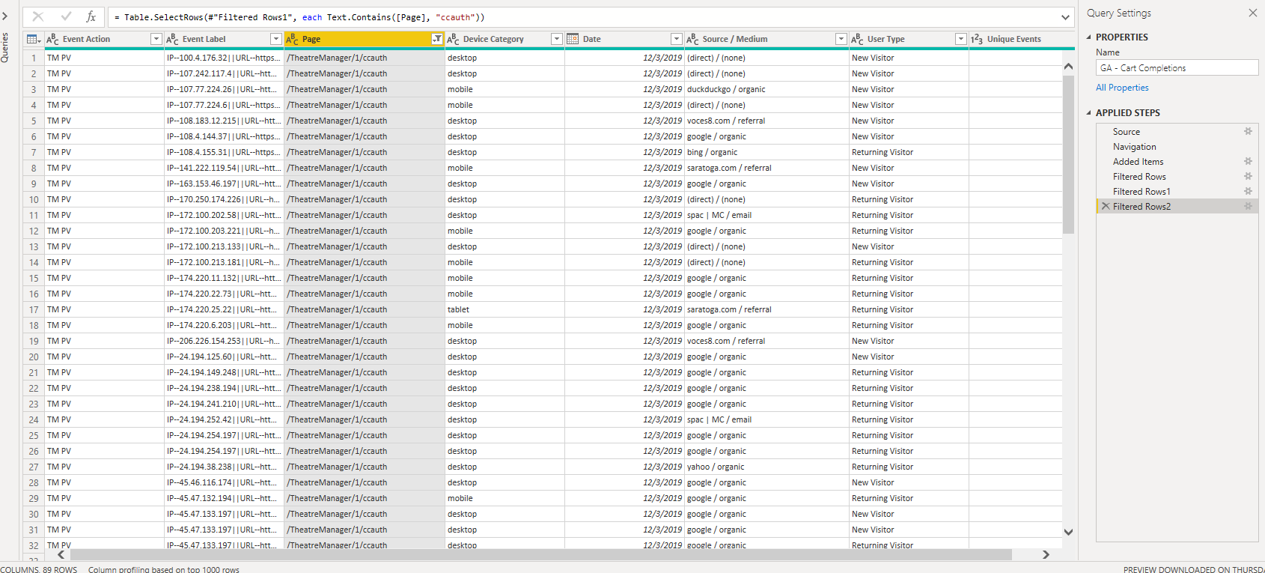
Task: Click the Event Action column type icon
Action: [52, 39]
